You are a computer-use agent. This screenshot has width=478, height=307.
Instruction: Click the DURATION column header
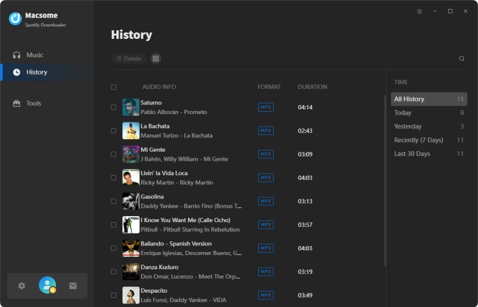[312, 87]
